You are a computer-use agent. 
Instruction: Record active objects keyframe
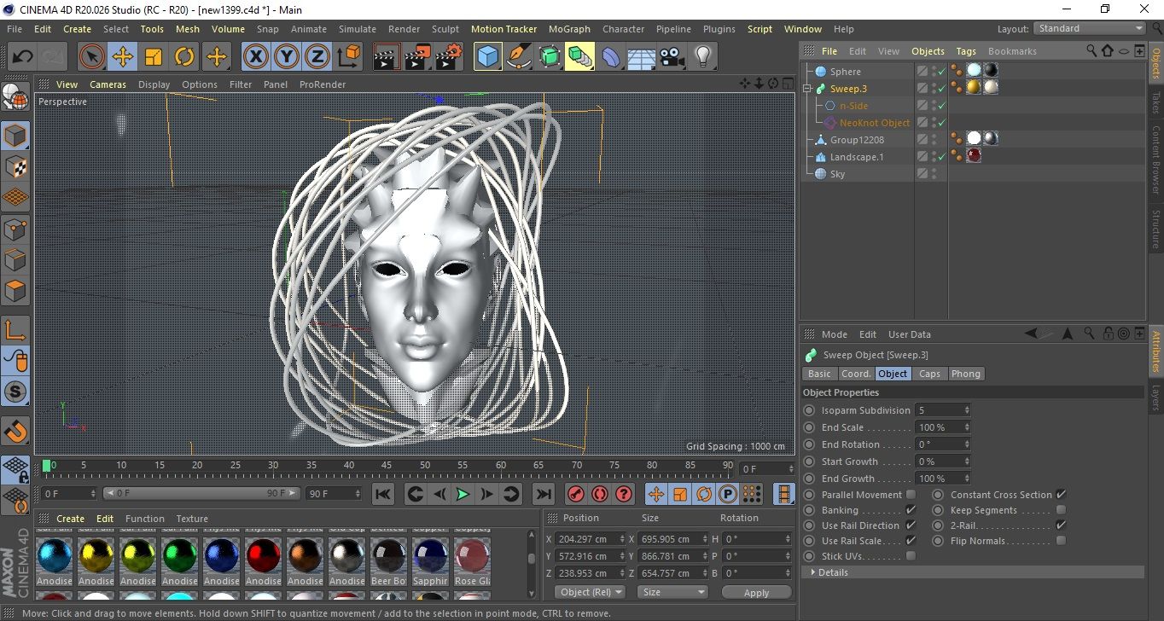576,494
